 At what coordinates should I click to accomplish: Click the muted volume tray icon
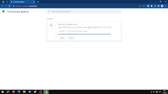tap(154, 92)
